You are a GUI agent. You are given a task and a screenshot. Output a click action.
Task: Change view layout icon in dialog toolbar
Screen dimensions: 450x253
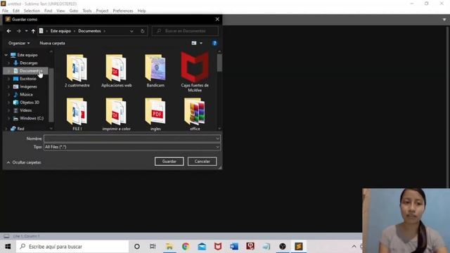(194, 43)
